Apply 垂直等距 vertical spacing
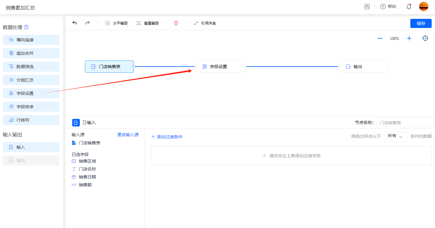This screenshot has width=435, height=228. pos(147,23)
